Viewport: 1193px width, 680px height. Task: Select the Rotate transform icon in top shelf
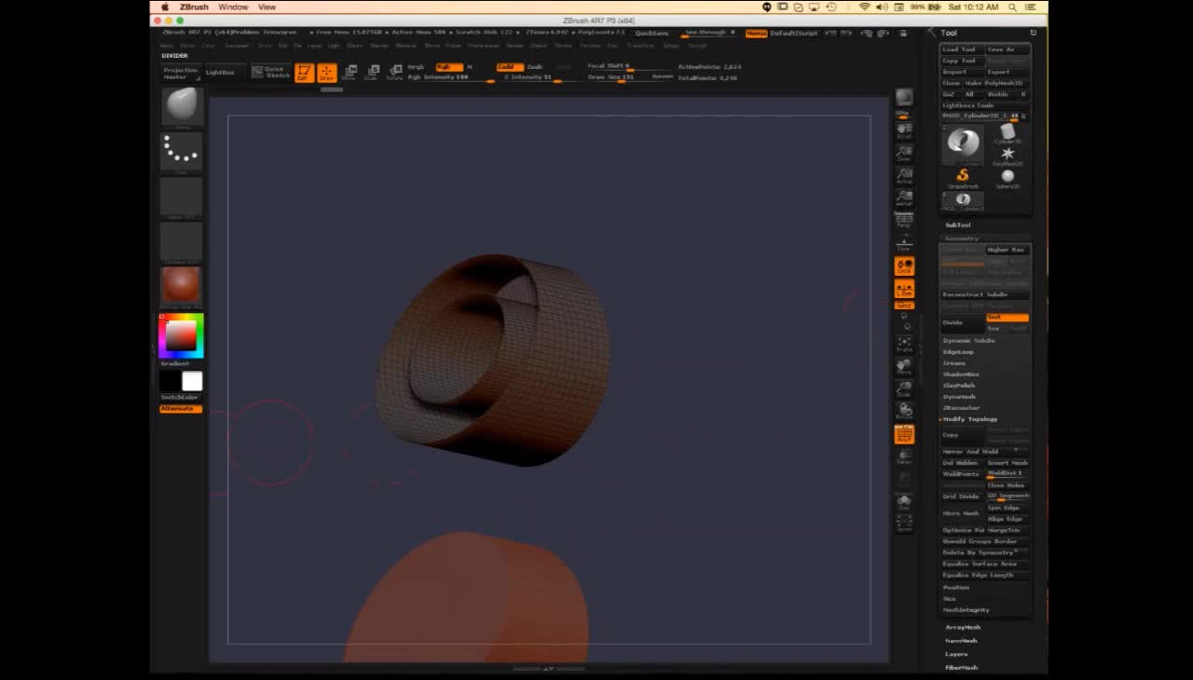[x=394, y=73]
